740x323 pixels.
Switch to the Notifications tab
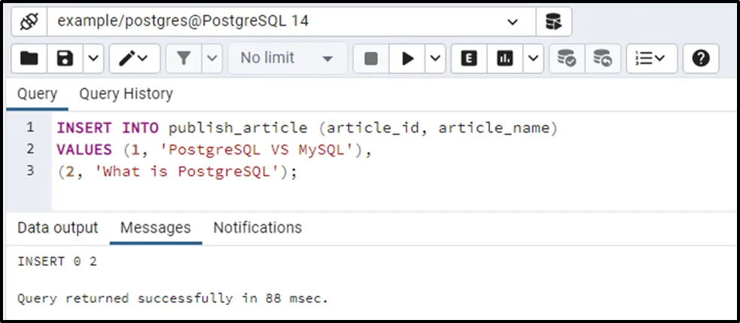(x=257, y=227)
